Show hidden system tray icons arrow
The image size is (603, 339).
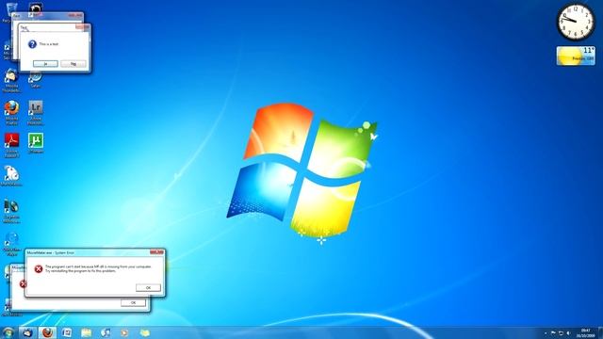[x=546, y=333]
